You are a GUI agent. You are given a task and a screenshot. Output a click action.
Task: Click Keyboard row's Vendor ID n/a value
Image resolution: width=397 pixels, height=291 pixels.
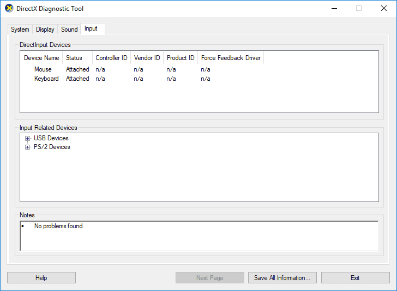139,79
